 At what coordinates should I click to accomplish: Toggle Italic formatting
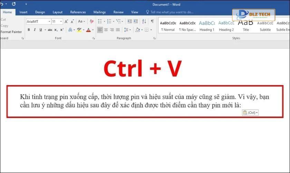pos(35,30)
